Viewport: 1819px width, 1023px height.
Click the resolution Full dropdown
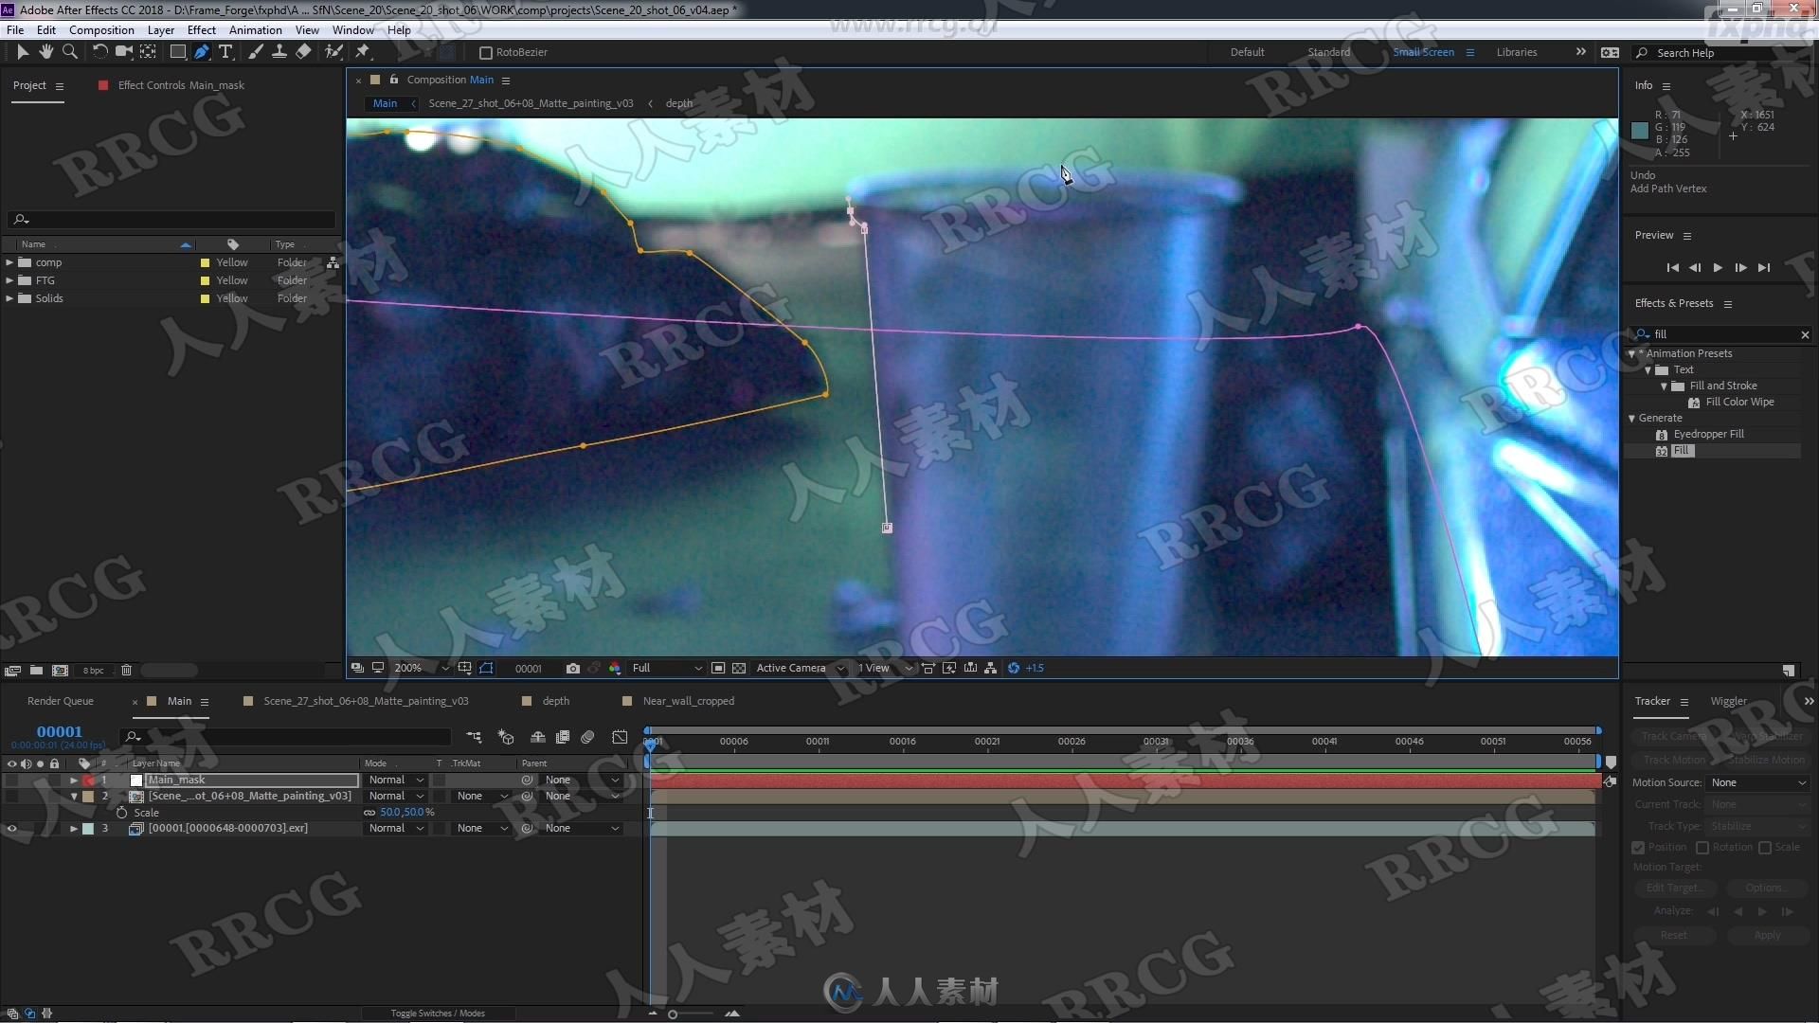(x=662, y=667)
